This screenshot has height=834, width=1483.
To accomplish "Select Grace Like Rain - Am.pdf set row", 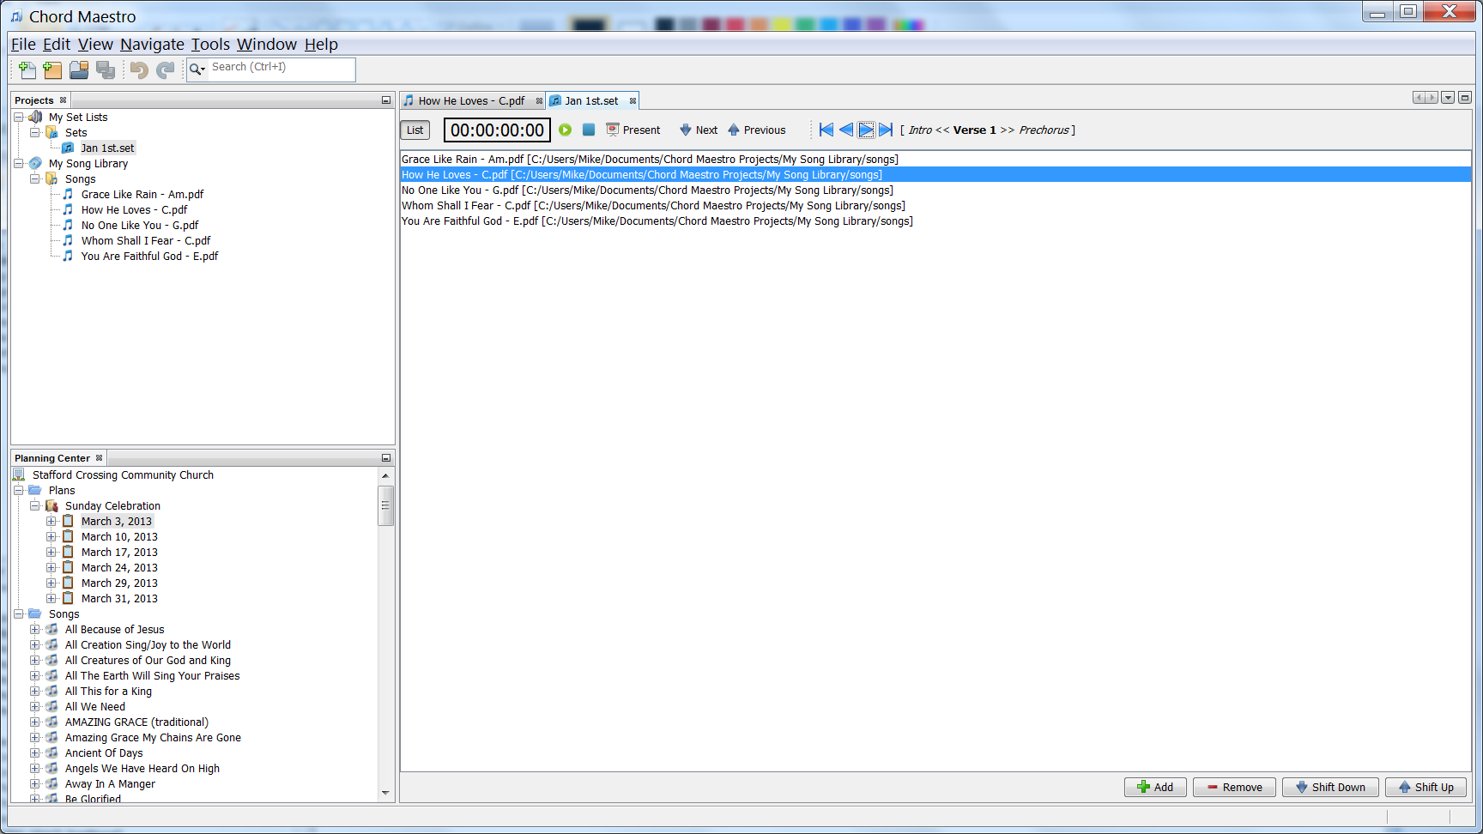I will 935,160.
